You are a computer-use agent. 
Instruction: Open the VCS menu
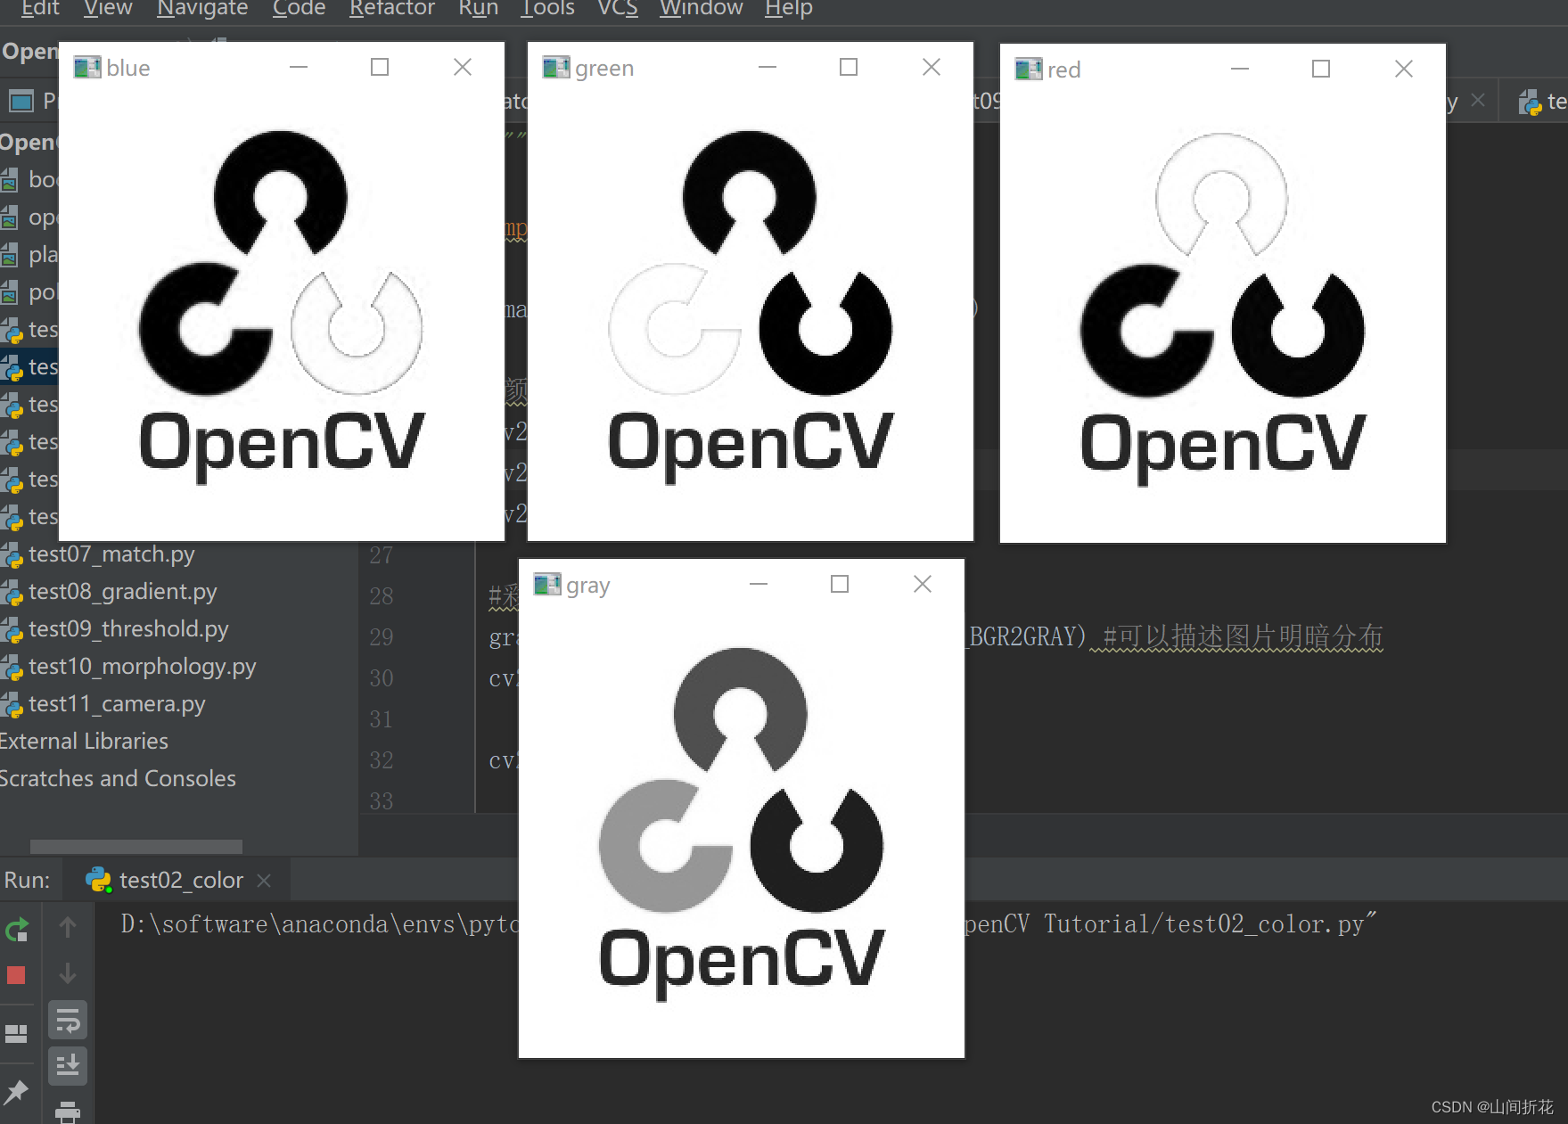pyautogui.click(x=617, y=9)
